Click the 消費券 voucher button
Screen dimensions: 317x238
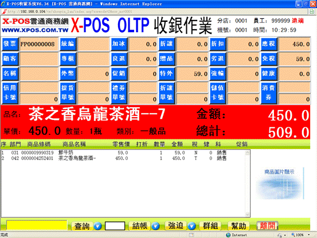[x=269, y=93]
